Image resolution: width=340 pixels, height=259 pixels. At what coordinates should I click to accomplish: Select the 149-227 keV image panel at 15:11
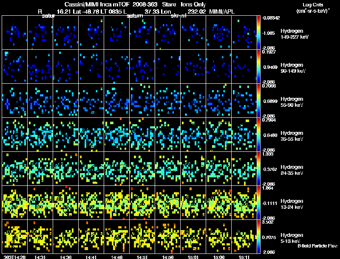(x=244, y=33)
